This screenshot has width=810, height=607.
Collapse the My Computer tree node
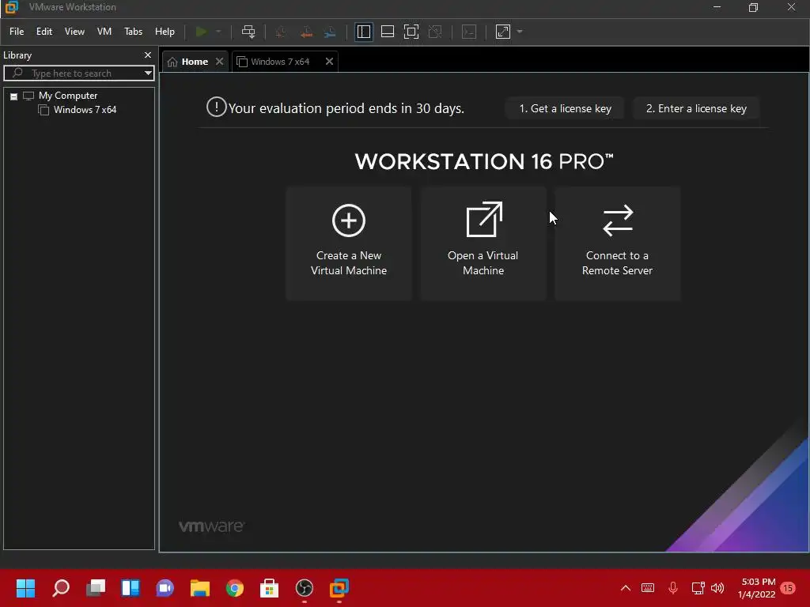point(14,96)
